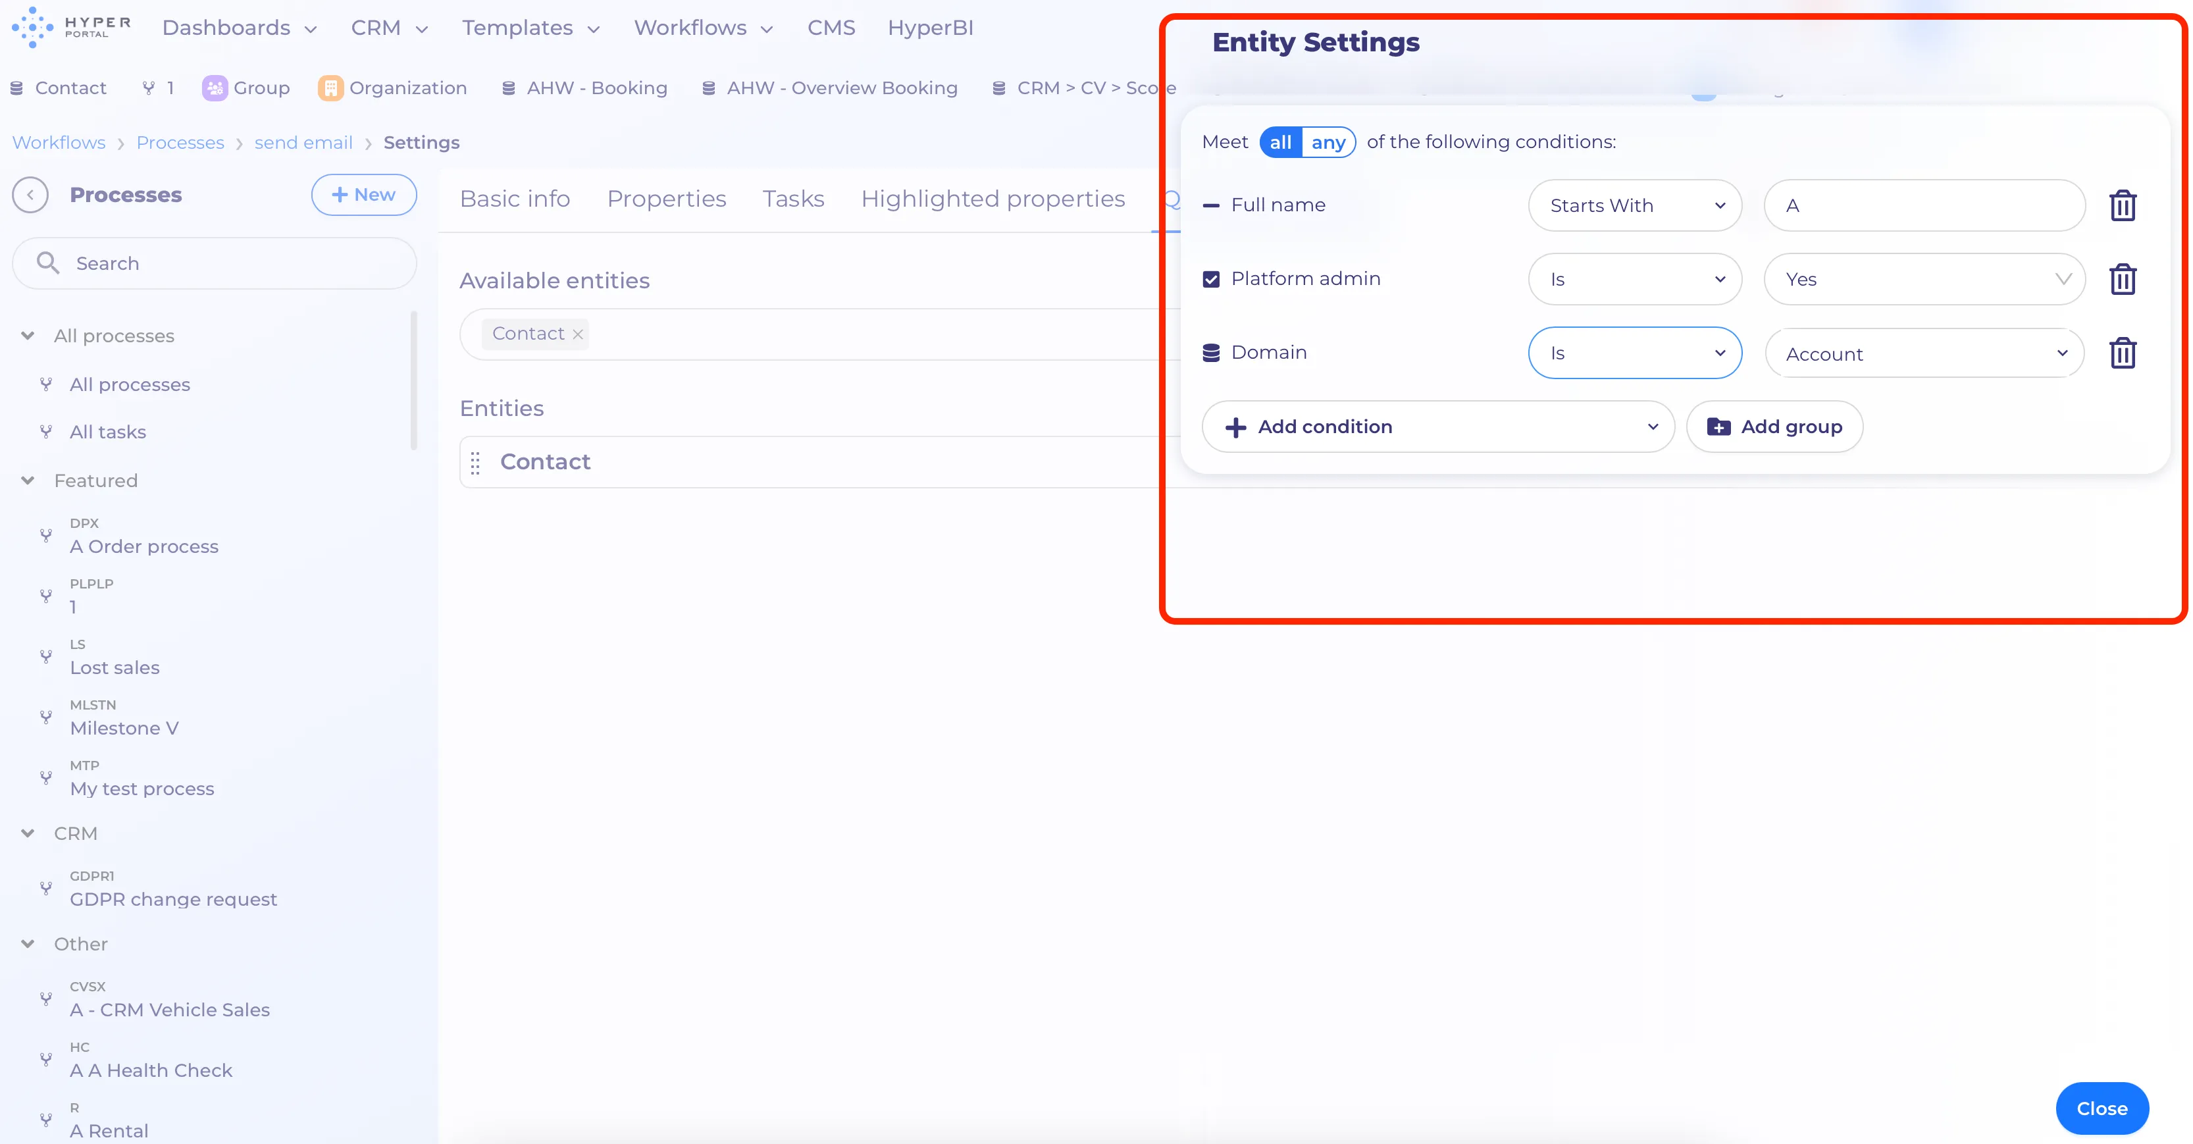Switch to the Basic info tab

coord(515,198)
